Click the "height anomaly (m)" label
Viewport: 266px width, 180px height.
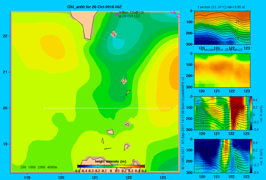pos(111,161)
